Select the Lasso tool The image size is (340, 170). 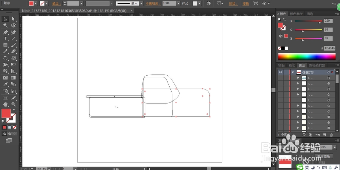click(14, 25)
